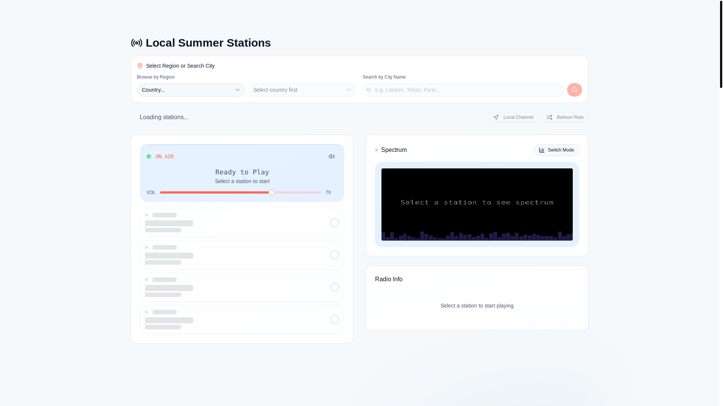This screenshot has width=723, height=406.
Task: Open the Country dropdown
Action: [x=191, y=90]
